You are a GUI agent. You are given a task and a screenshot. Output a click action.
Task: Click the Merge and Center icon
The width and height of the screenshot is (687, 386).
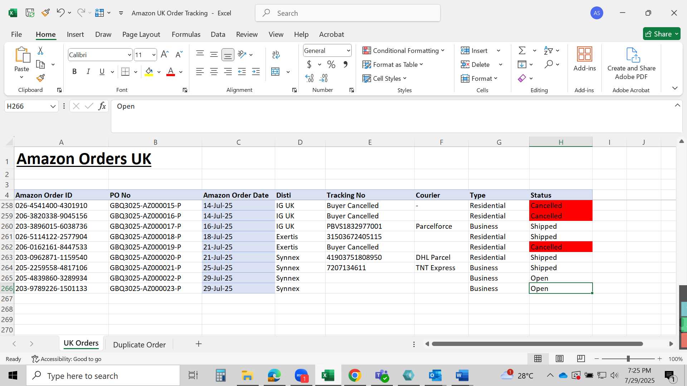276,72
